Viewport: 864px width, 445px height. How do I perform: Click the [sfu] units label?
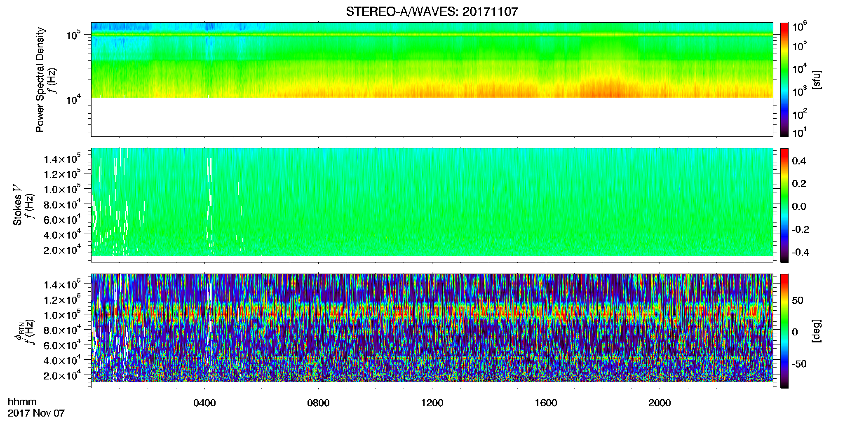coord(817,80)
